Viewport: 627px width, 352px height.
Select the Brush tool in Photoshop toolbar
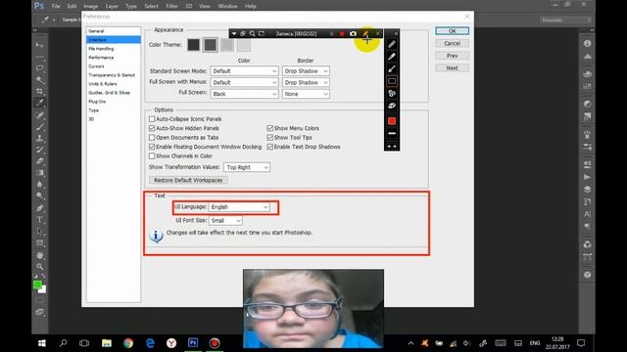39,127
